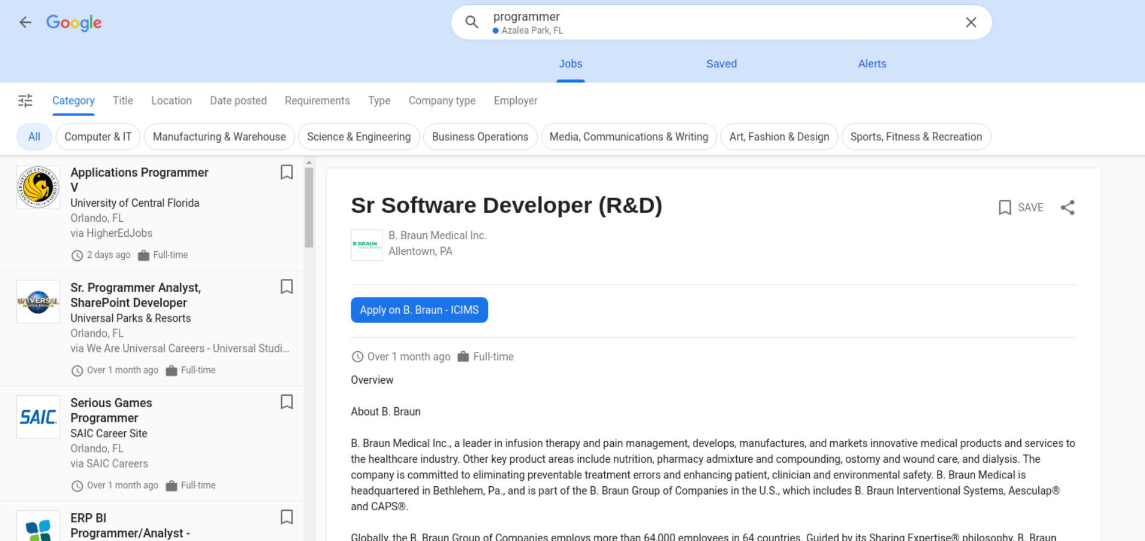Share the Sr Software Developer job

coord(1068,207)
